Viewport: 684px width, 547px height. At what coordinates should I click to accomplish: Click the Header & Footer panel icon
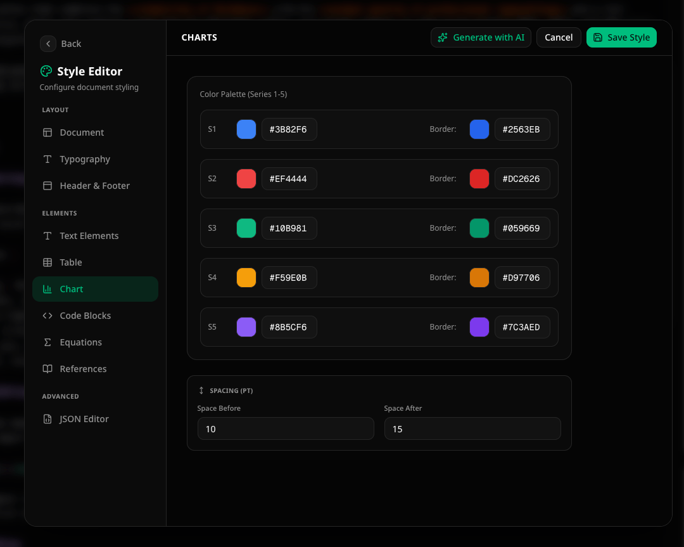click(x=47, y=186)
